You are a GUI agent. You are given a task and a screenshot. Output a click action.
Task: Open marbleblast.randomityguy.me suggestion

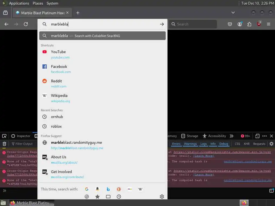point(102,145)
